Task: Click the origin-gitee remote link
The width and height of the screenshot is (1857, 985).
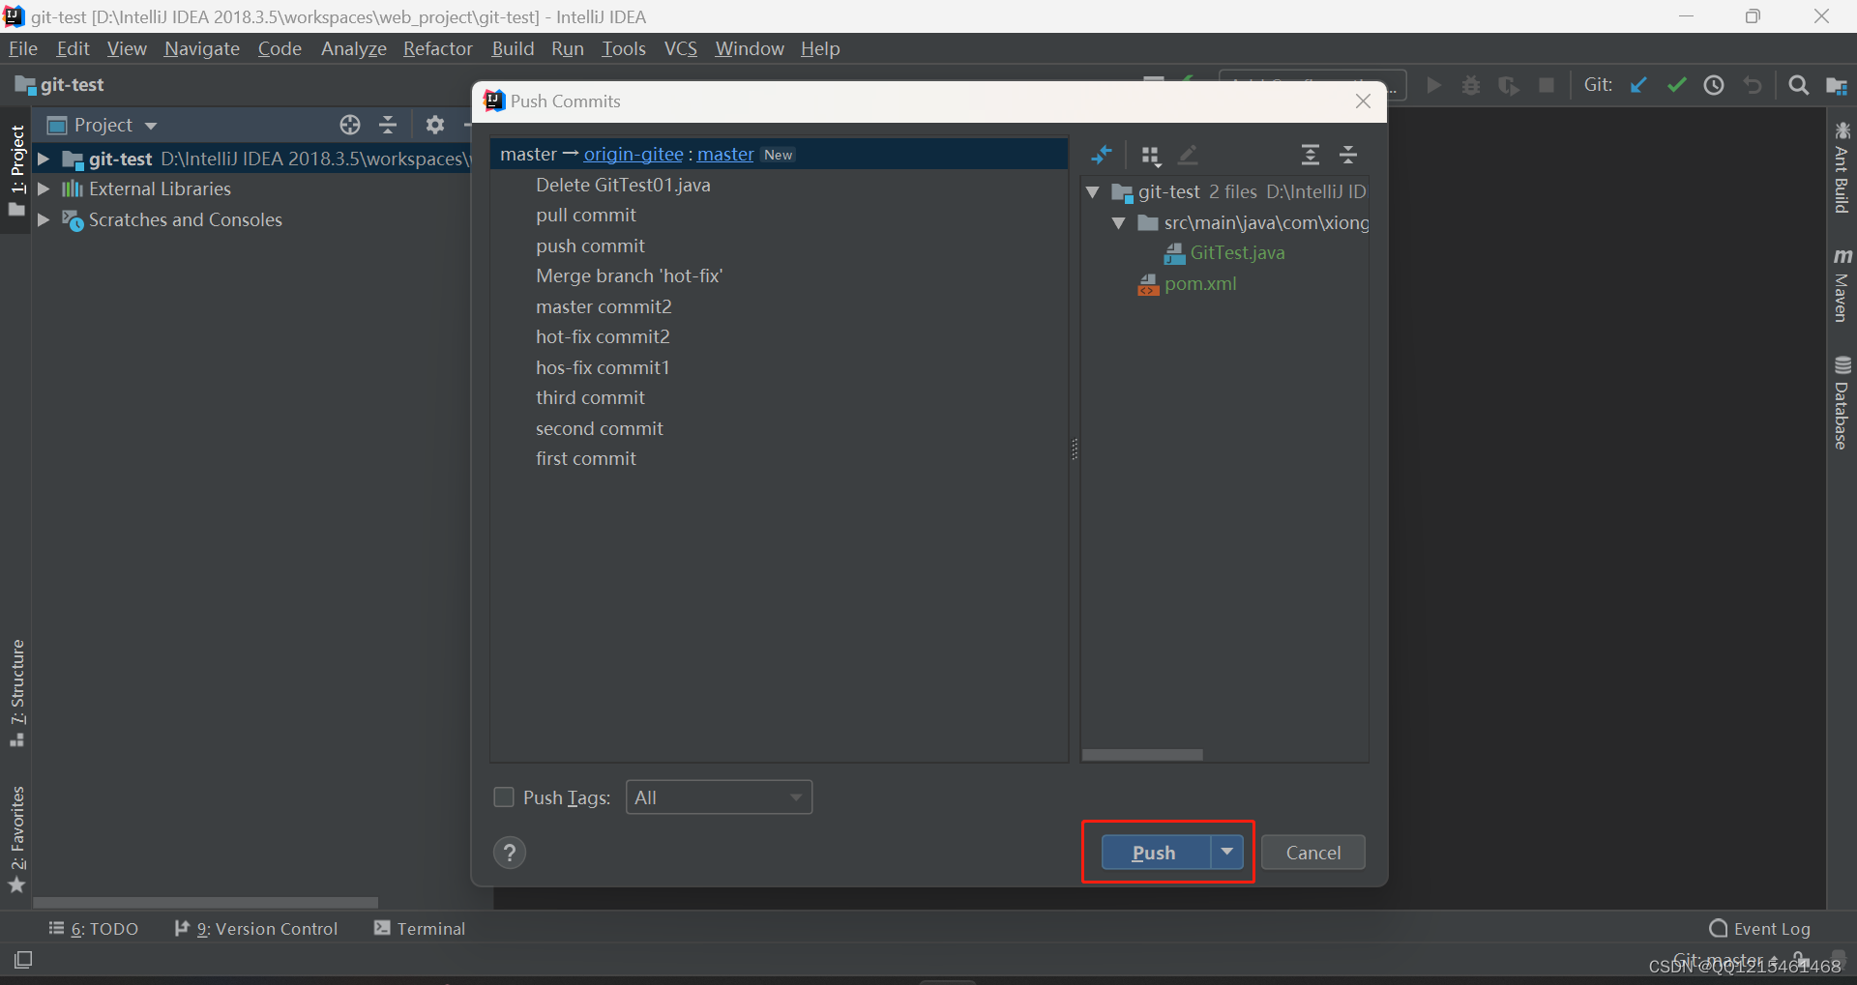Action: [633, 155]
